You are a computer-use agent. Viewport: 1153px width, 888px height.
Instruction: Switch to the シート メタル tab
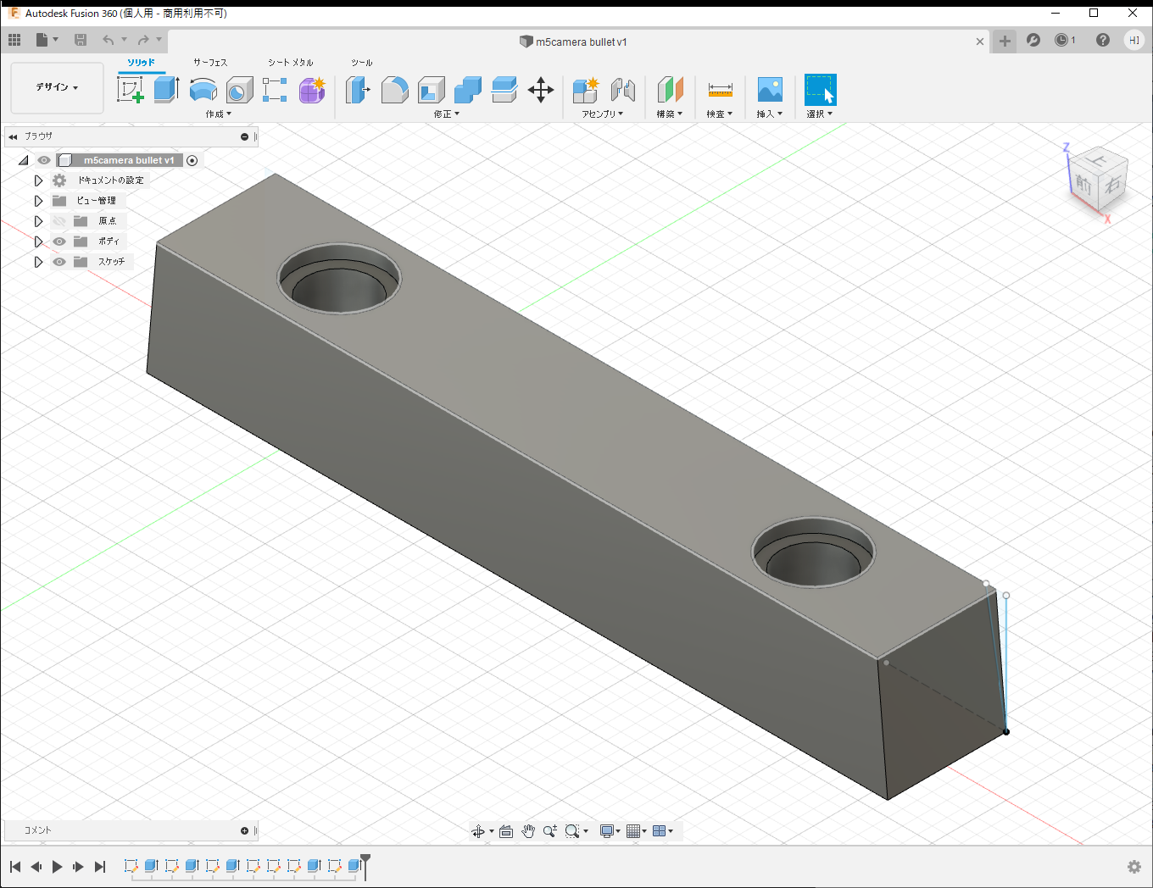click(x=290, y=63)
